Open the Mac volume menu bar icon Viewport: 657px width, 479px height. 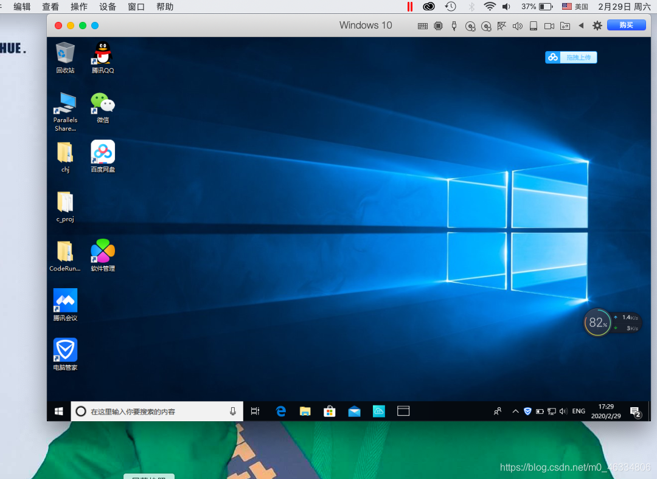[x=506, y=7]
